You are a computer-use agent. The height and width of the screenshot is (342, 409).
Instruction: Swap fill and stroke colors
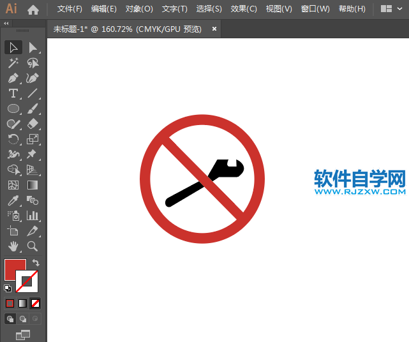(x=36, y=262)
